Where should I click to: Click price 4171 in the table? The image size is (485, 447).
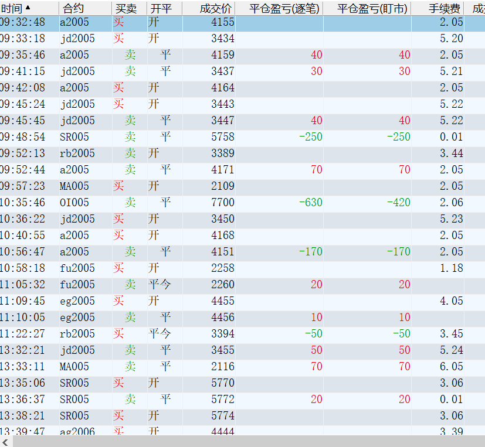(x=223, y=169)
